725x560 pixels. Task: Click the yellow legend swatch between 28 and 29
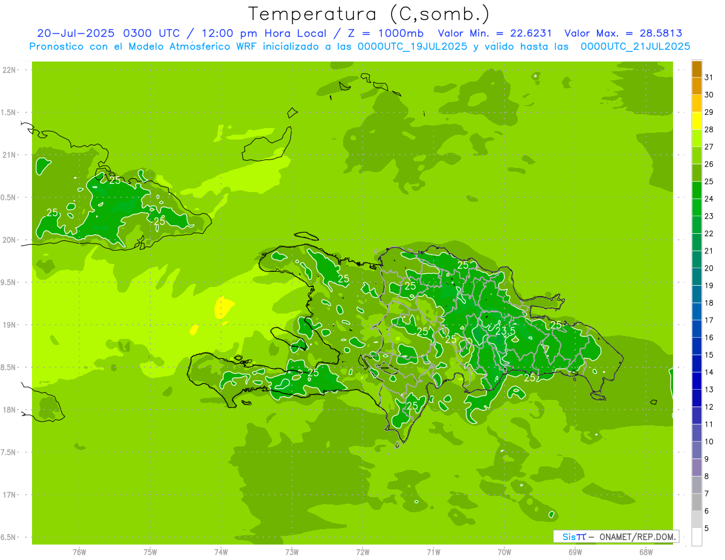697,121
